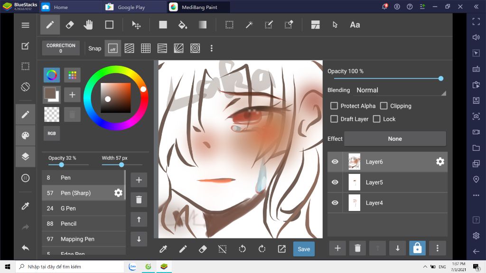This screenshot has height=273, width=486.
Task: Open edit icon in left sidebar
Action: (26, 46)
